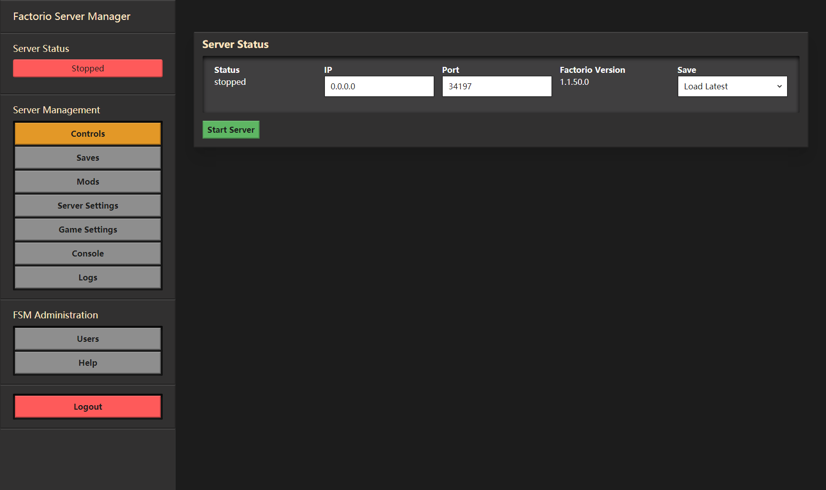Image resolution: width=826 pixels, height=490 pixels.
Task: View the Logs page
Action: point(88,277)
